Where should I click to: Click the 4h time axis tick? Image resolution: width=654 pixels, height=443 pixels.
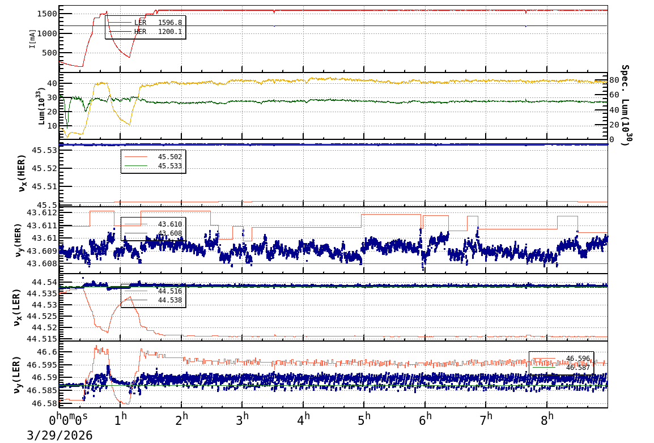pos(304,420)
